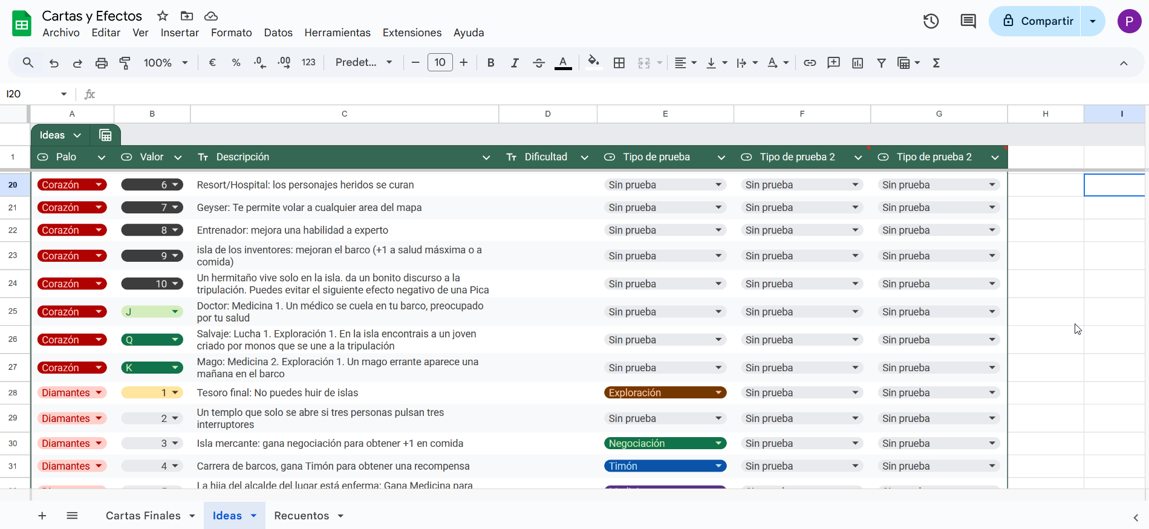Expand the Exploración dropdown in row 28
Viewport: 1149px width, 529px height.
point(718,393)
